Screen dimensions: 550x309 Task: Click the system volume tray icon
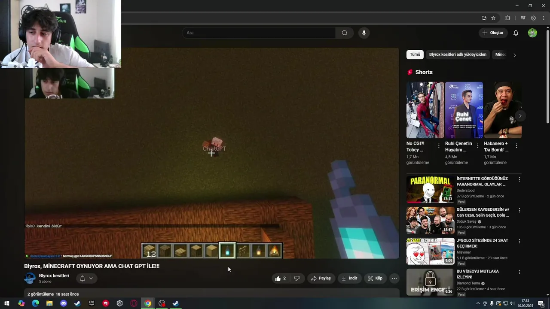coord(512,303)
